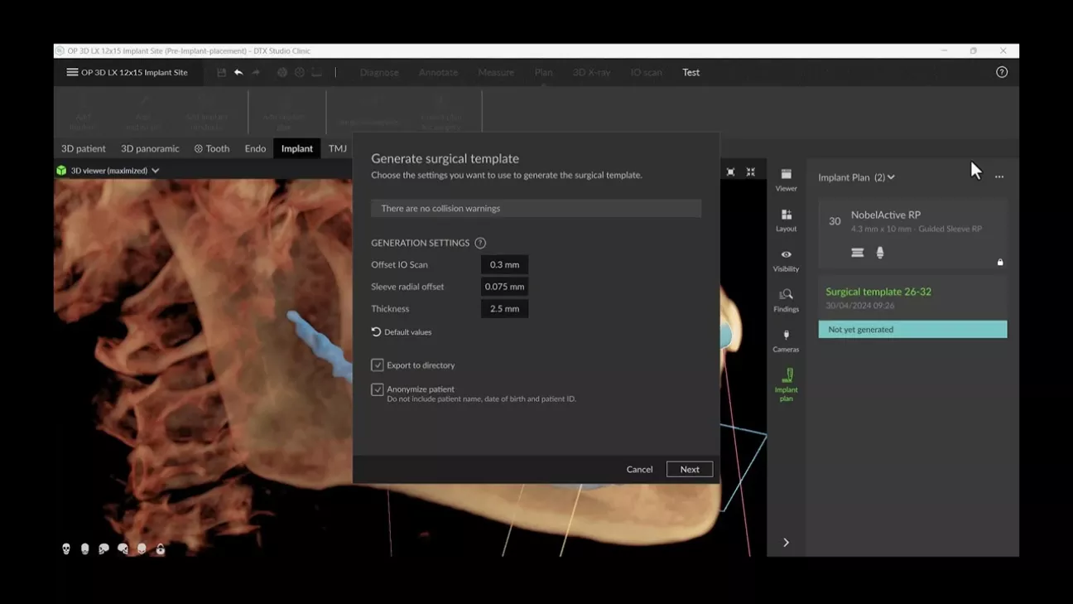Open the Measure menu tab
Viewport: 1073px width, 604px height.
(496, 72)
